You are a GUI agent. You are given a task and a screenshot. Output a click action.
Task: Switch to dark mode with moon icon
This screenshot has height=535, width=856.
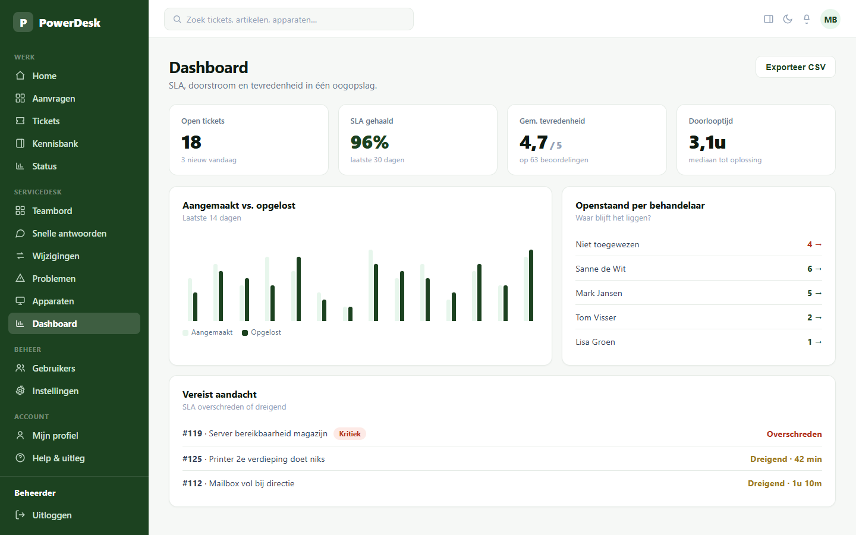point(788,19)
